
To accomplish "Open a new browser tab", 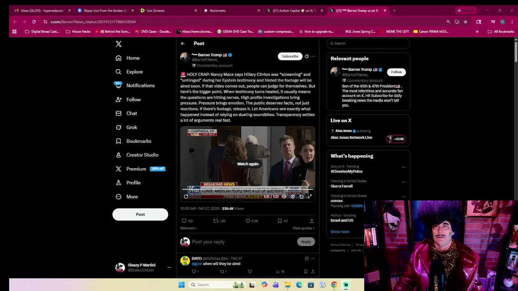I will 394,11.
